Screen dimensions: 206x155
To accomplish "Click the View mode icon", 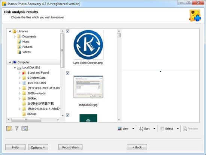I will pos(120,129).
